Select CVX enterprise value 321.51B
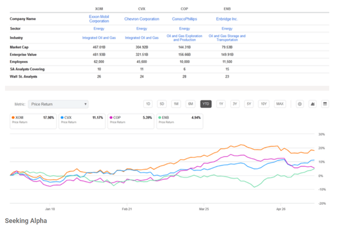339x228 pixels. pos(142,55)
